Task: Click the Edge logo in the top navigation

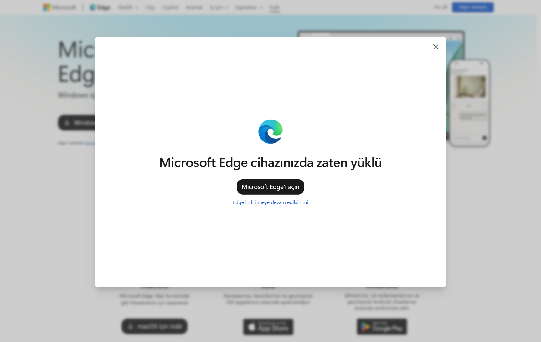Action: click(x=100, y=8)
